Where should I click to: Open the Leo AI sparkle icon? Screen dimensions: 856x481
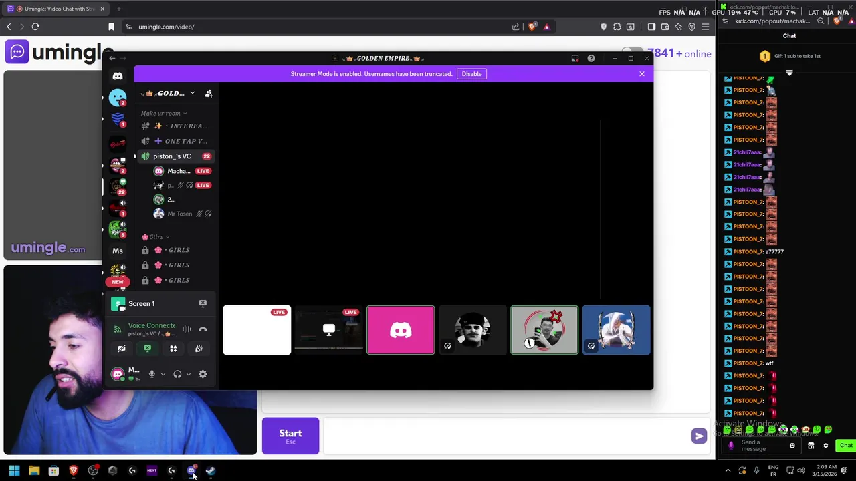pyautogui.click(x=679, y=27)
